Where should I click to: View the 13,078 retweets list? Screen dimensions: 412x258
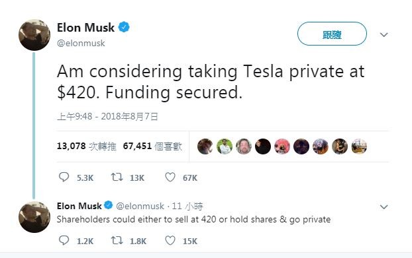click(87, 146)
